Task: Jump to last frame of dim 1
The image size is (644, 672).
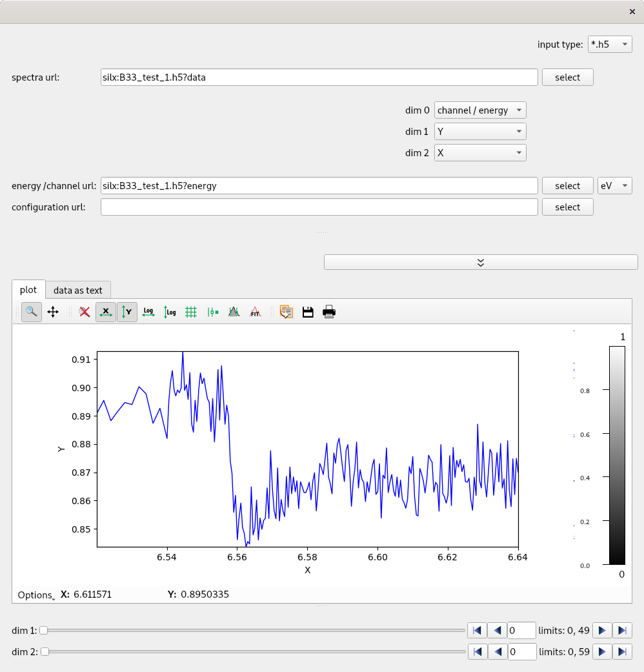Action: pos(622,631)
